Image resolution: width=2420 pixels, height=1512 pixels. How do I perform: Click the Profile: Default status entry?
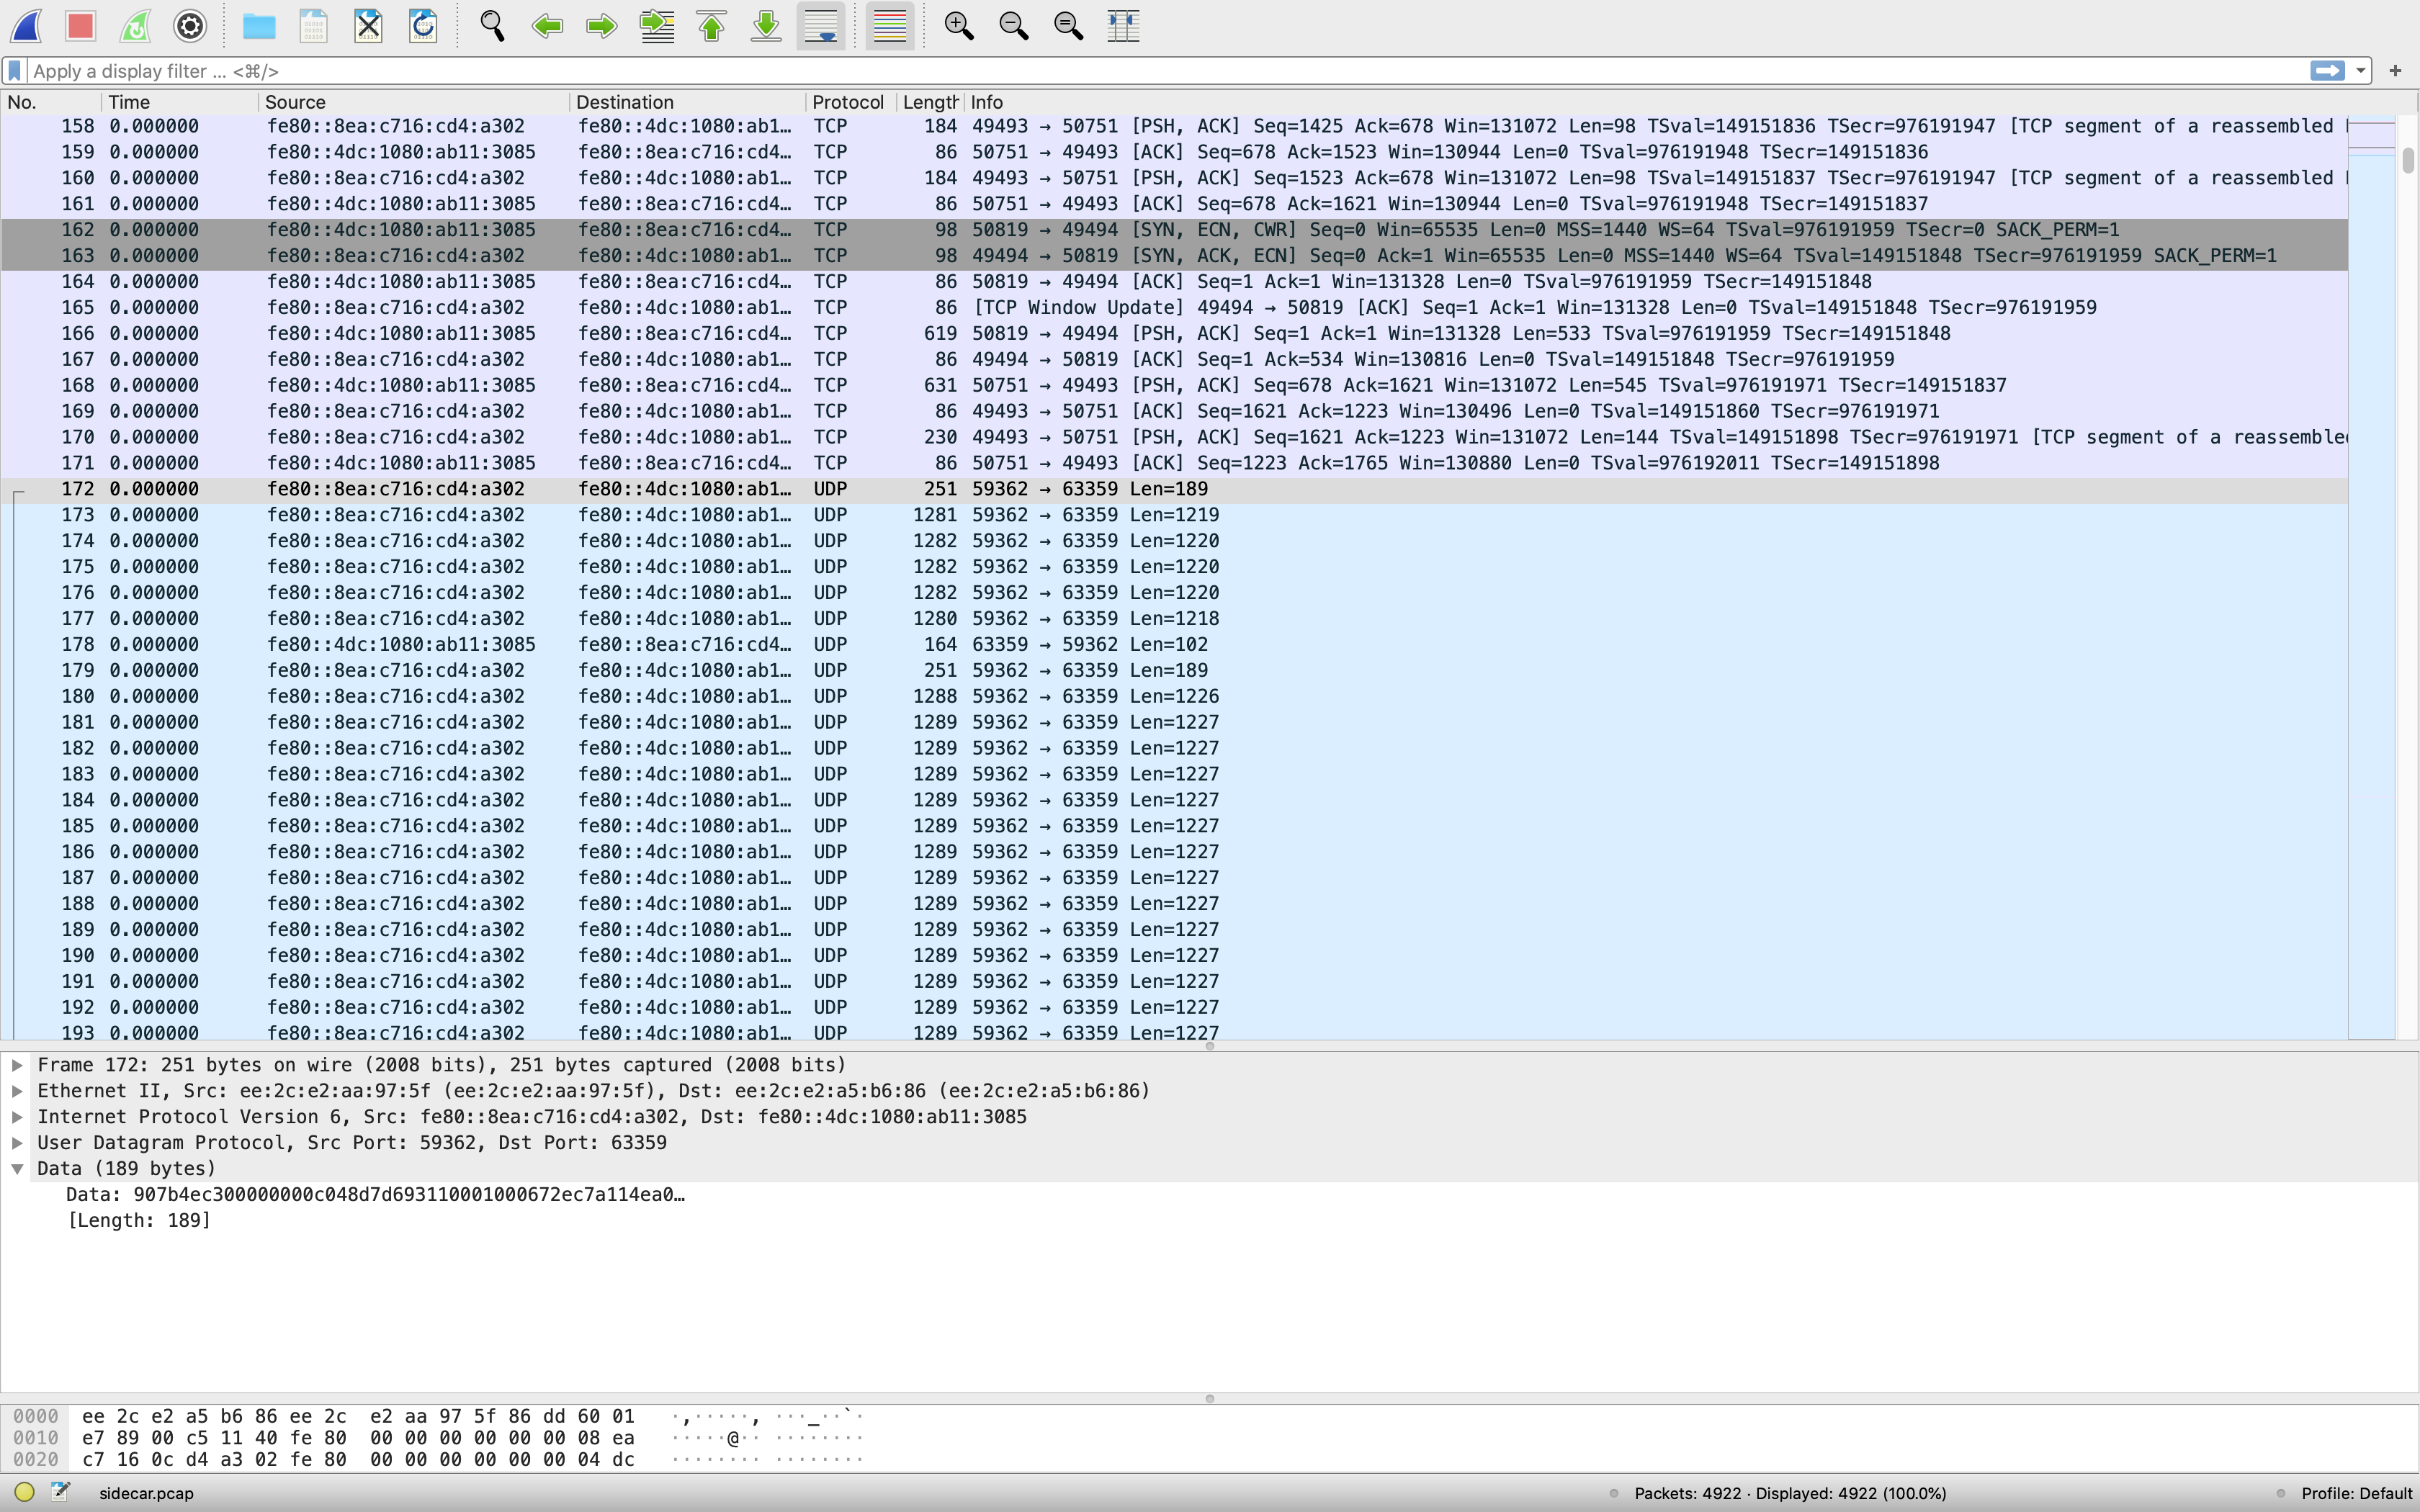pyautogui.click(x=2356, y=1494)
